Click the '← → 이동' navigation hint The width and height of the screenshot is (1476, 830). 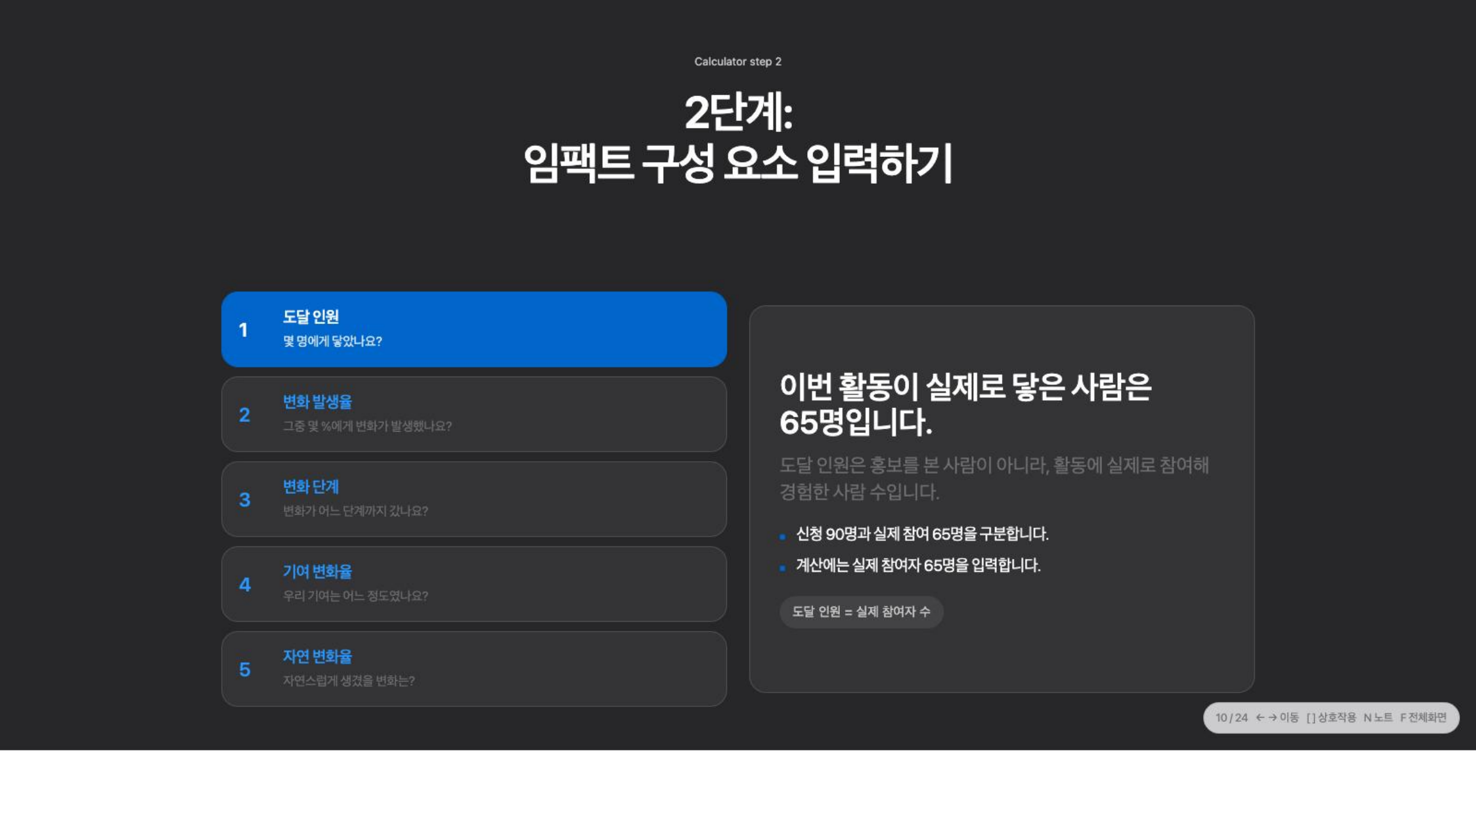(x=1277, y=718)
